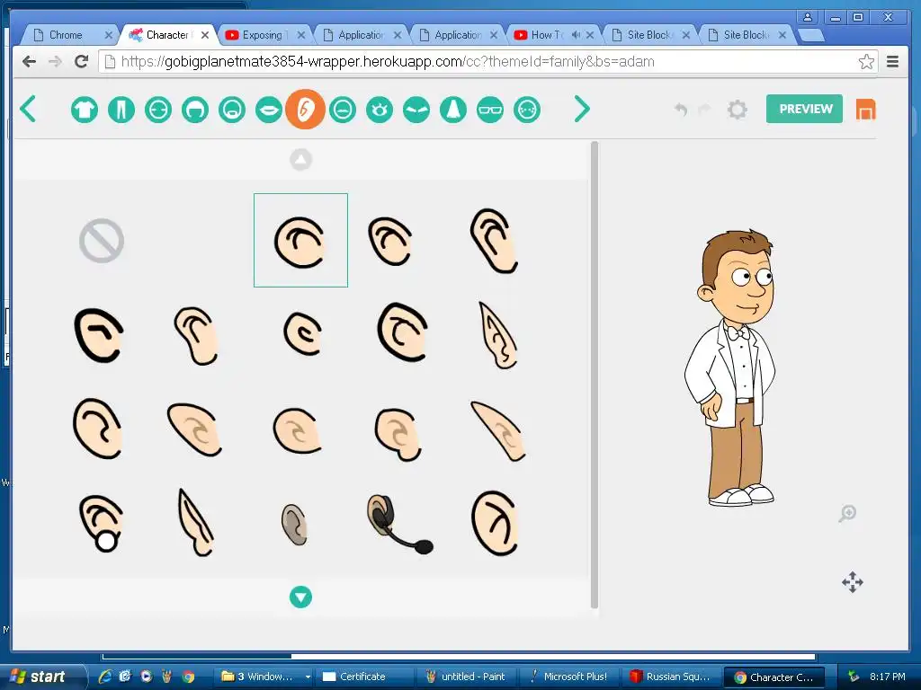Open the beard/facial hair category icon
Screen dimensions: 921x690
(x=232, y=110)
